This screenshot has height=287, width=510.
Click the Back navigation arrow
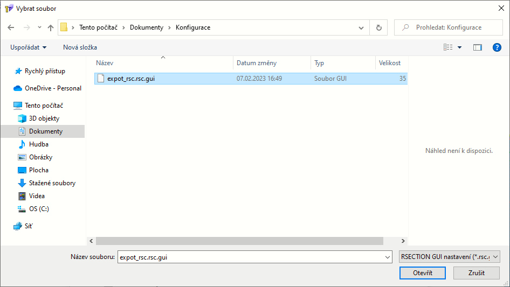click(11, 27)
